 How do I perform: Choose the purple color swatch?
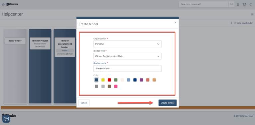pyautogui.click(x=141, y=80)
